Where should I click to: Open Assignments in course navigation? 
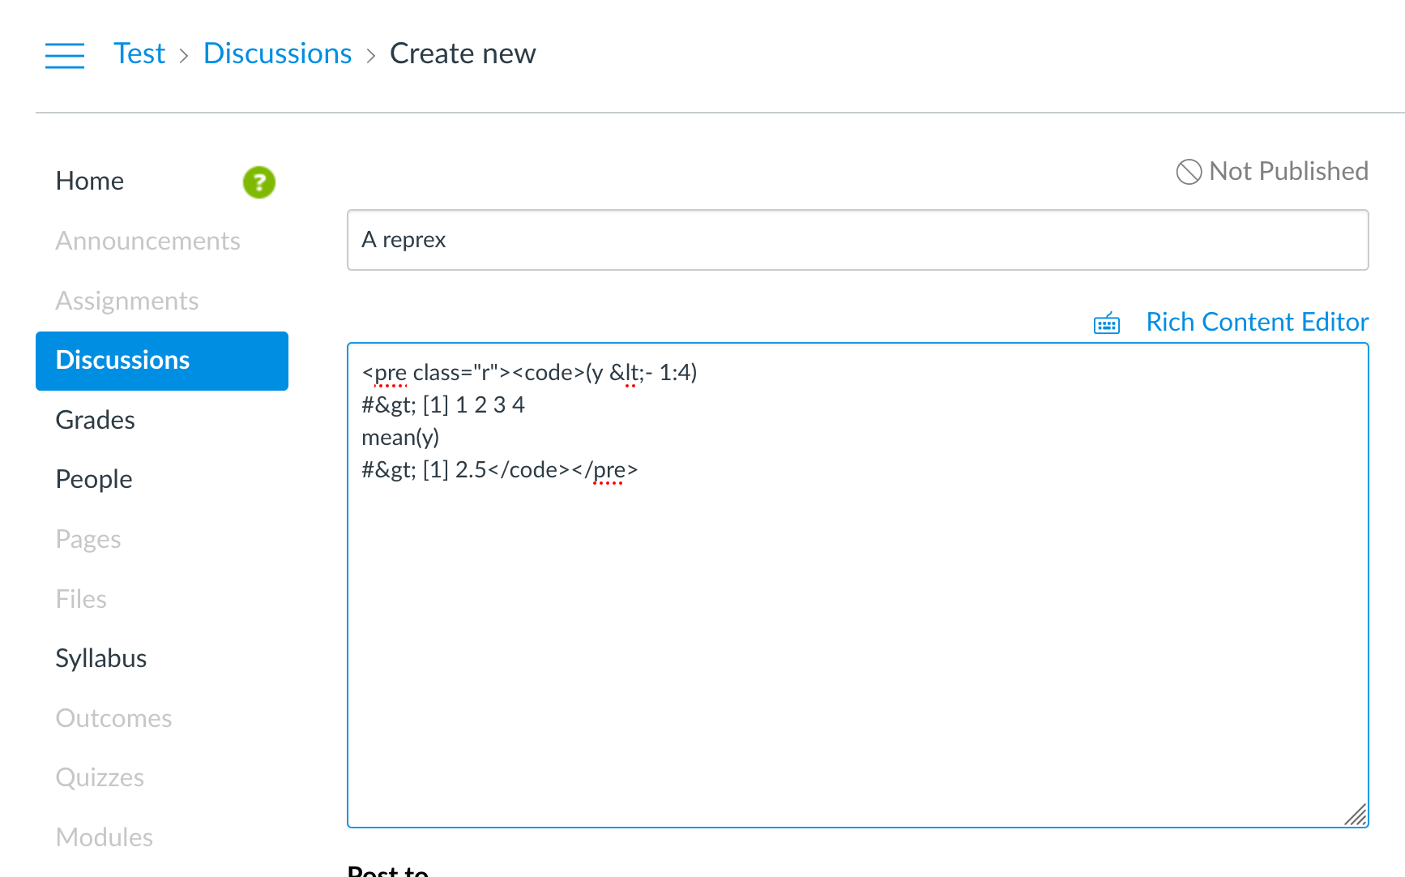(x=127, y=301)
